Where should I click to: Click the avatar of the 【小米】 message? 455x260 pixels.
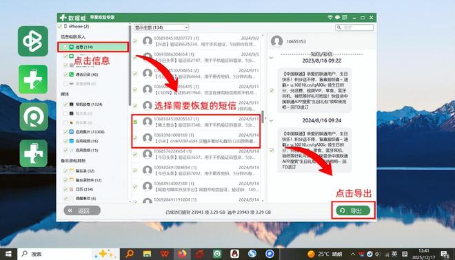pos(148,138)
